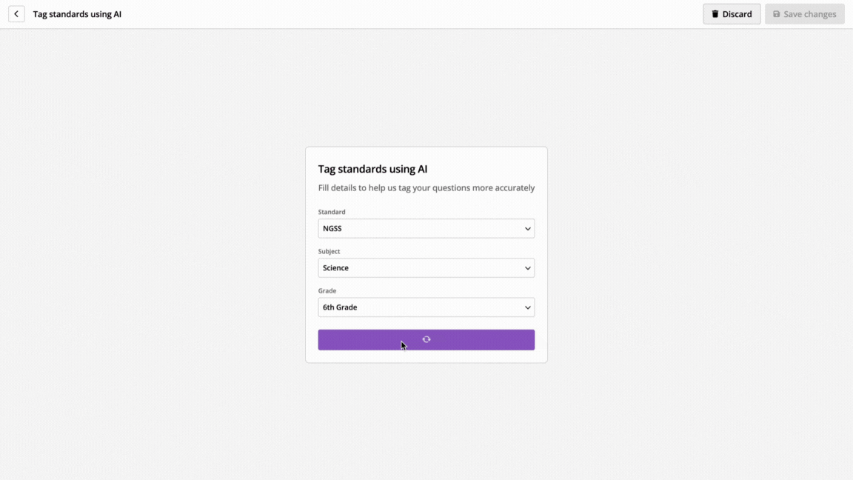Image resolution: width=853 pixels, height=480 pixels.
Task: Click the Standard field label
Action: pos(331,212)
